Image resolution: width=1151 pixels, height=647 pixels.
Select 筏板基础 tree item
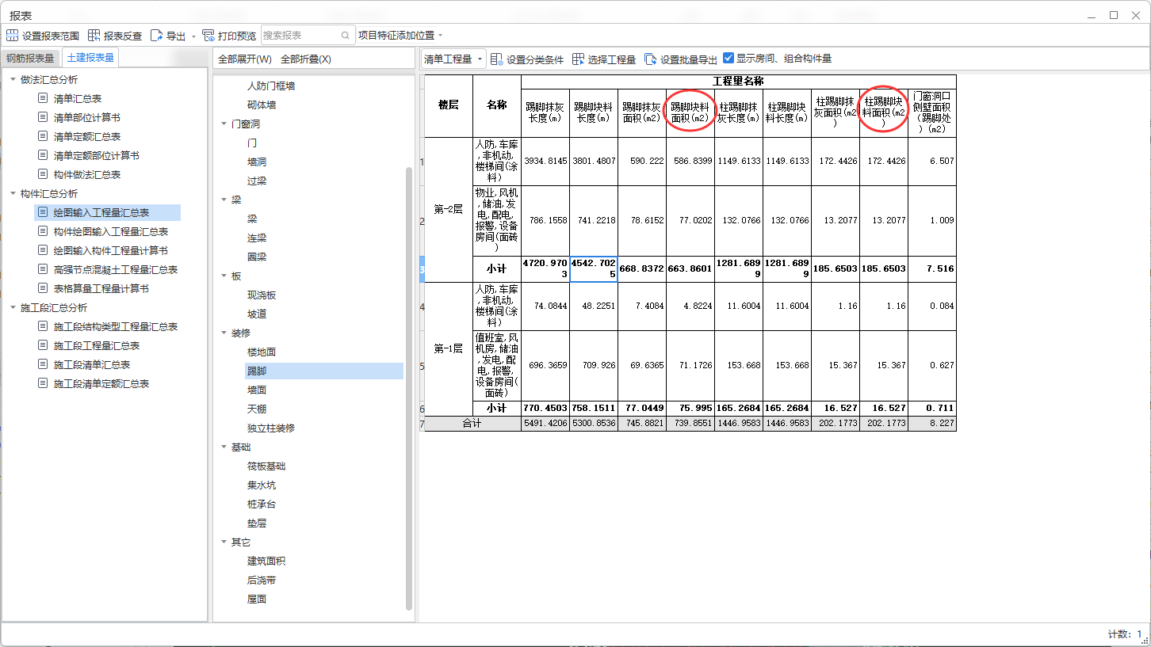(x=266, y=466)
